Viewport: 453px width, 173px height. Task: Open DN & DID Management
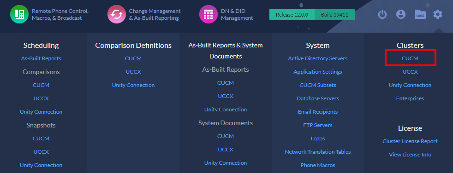[237, 14]
